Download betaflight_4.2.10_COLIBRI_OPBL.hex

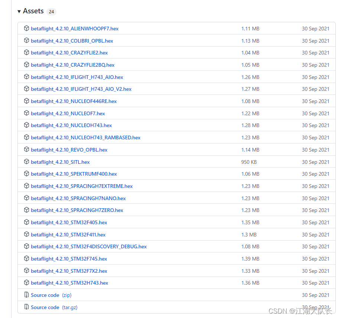[72, 41]
